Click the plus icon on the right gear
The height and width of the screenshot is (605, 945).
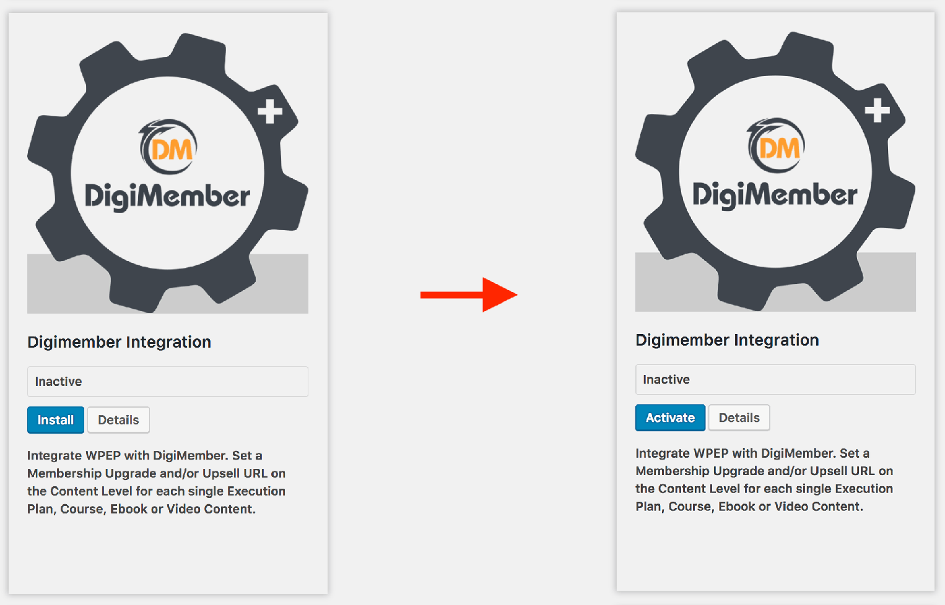pos(877,110)
